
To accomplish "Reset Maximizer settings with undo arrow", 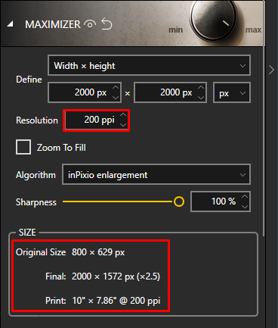I will point(107,24).
